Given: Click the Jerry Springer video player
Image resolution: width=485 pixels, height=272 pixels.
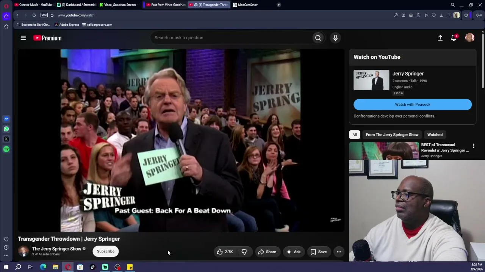Looking at the screenshot, I should [x=181, y=140].
